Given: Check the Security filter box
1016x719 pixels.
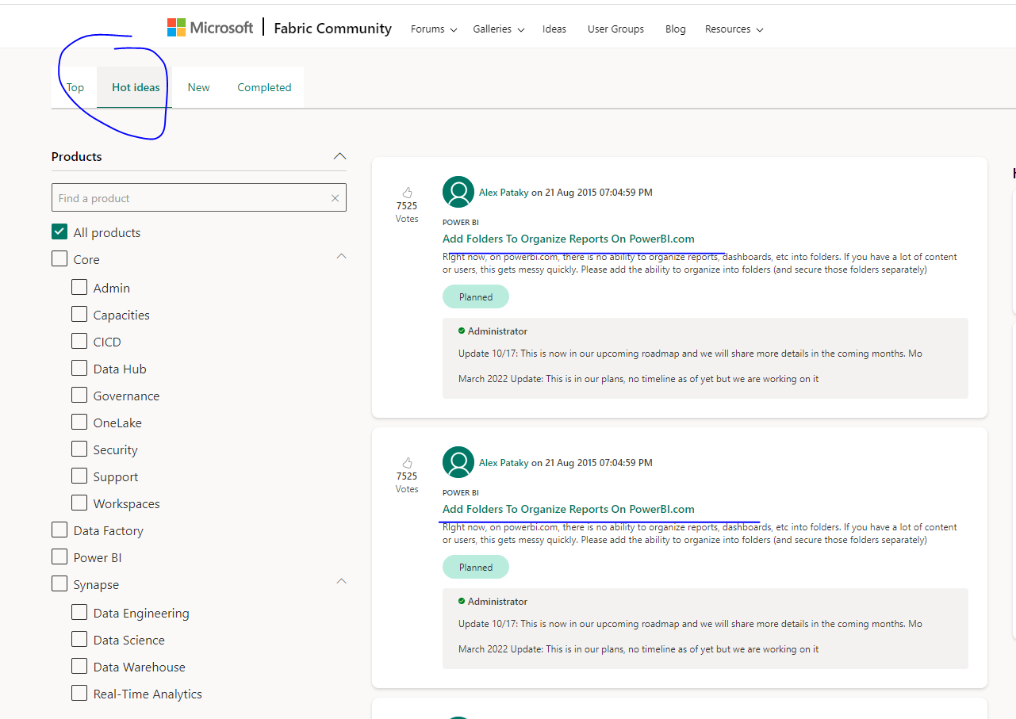Looking at the screenshot, I should [x=79, y=449].
